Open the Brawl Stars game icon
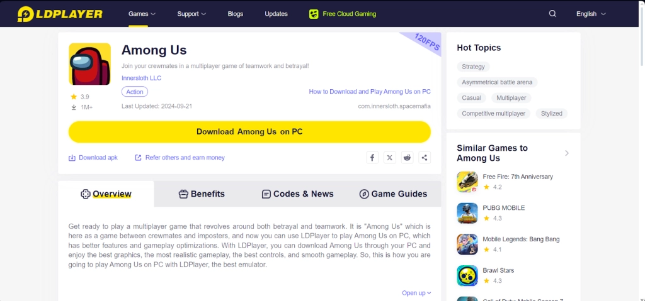The image size is (645, 301). [x=467, y=275]
